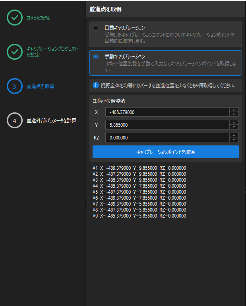Select point #9 X=-485.379000 Y=5.855000

[139, 216]
